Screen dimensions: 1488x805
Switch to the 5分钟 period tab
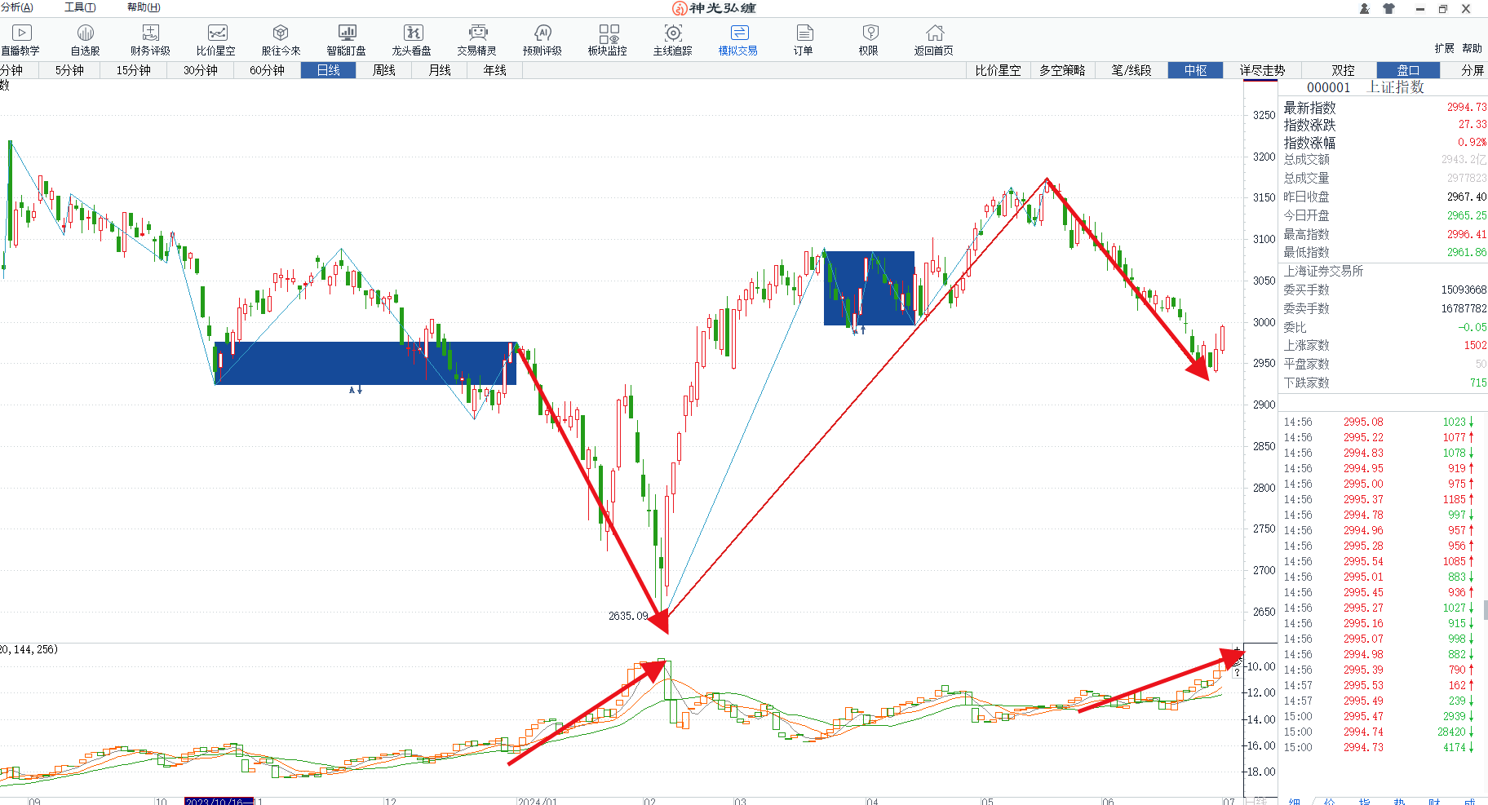(x=69, y=70)
